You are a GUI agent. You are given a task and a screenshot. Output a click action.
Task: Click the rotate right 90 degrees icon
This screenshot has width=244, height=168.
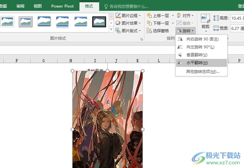pos(180,39)
